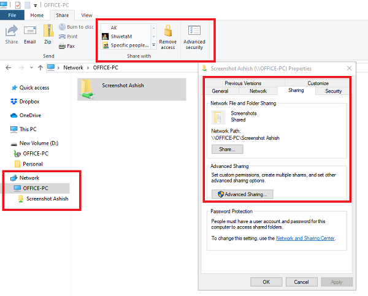Open the Personal folder in navigation pane
This screenshot has height=296, width=368.
point(28,164)
